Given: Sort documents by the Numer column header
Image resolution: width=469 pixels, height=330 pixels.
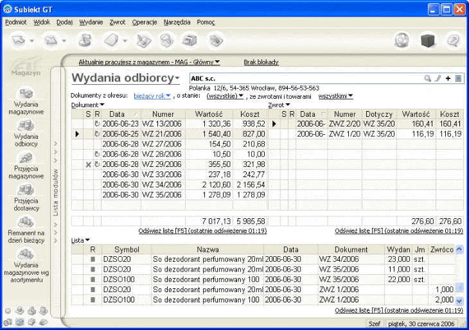Looking at the screenshot, I should [x=163, y=114].
